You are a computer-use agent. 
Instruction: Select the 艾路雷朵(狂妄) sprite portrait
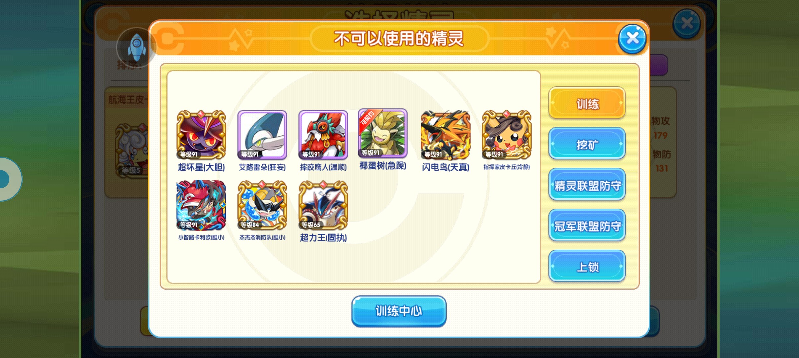tap(262, 135)
